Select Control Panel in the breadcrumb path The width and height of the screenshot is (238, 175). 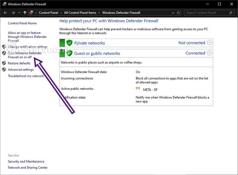[x=49, y=13]
